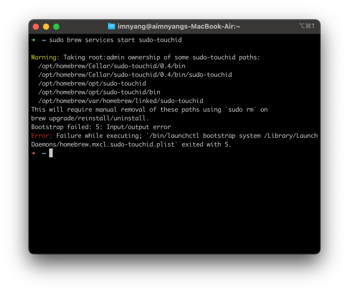Click path ending '0.4/bin/sudo-touchid'

(x=135, y=75)
